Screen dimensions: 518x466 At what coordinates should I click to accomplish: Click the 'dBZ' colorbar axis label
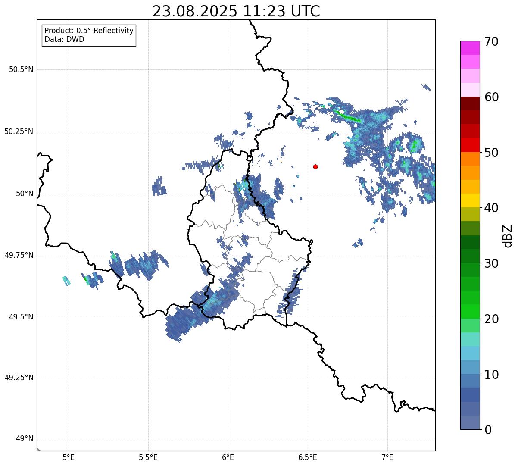[x=508, y=235]
